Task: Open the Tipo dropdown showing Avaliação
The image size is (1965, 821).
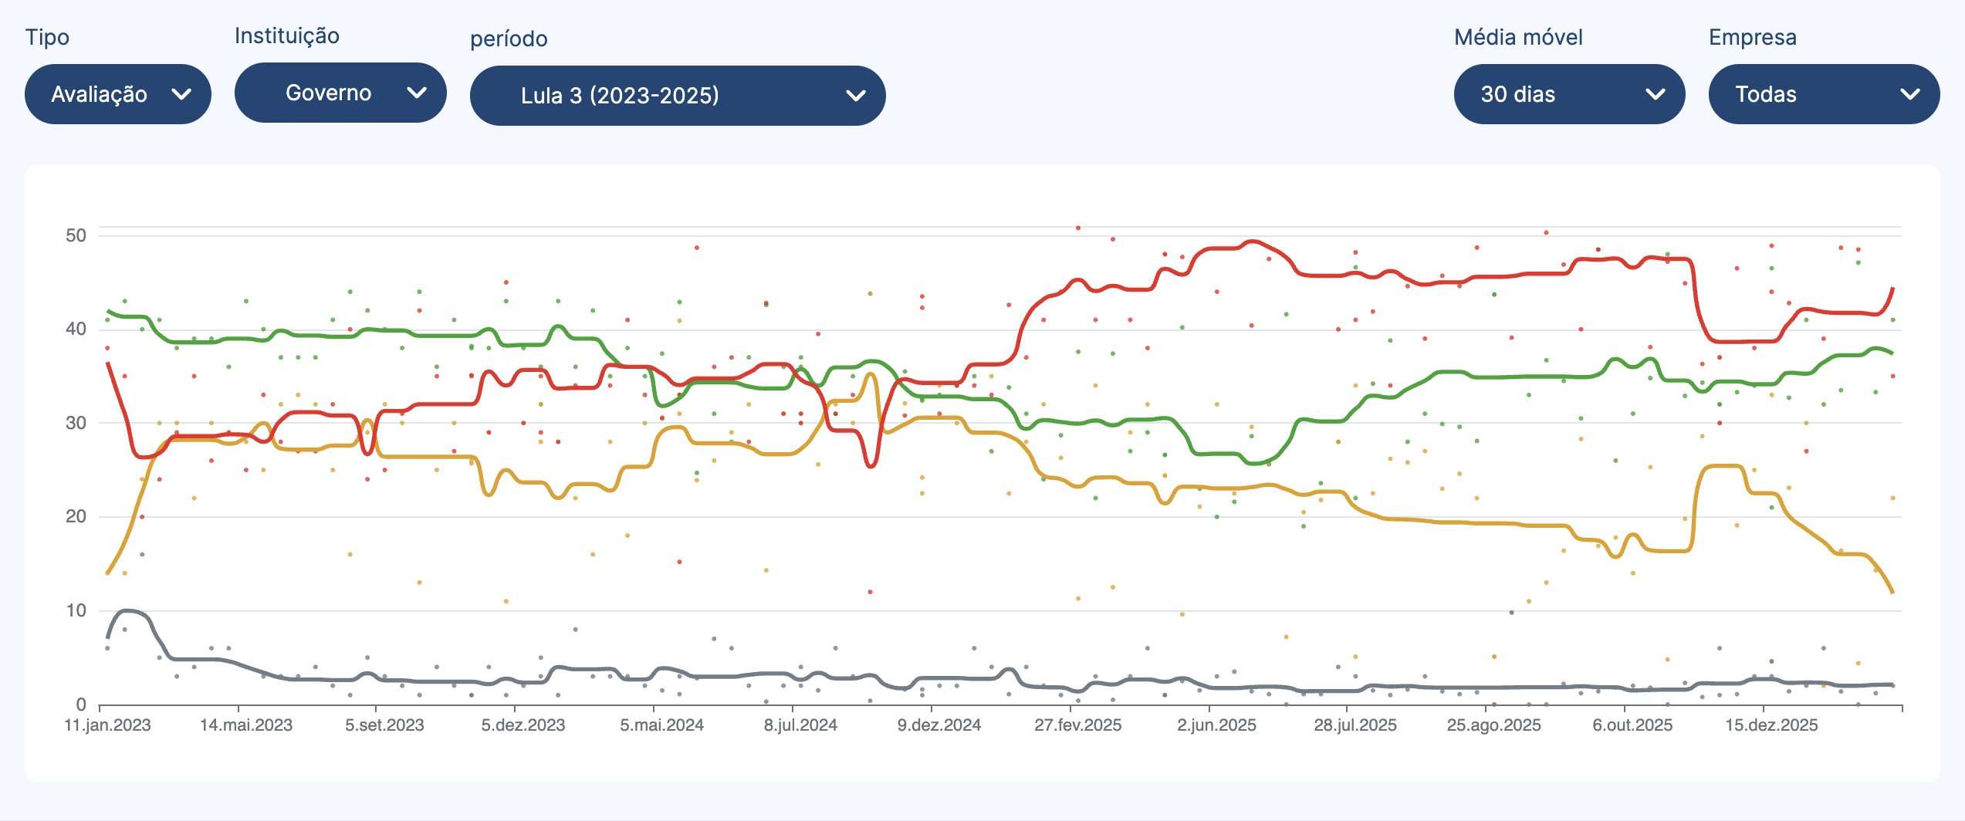Action: 117,94
